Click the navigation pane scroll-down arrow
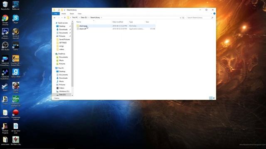Viewport: 266px width, 149px height. [72, 96]
